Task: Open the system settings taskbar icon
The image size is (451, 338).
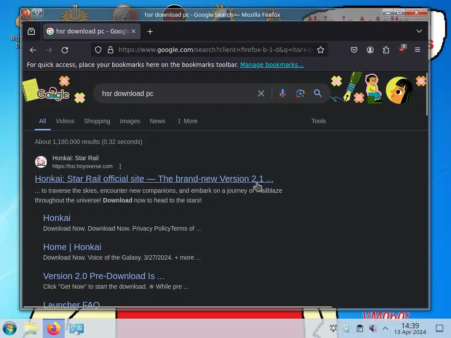Action: click(77, 328)
